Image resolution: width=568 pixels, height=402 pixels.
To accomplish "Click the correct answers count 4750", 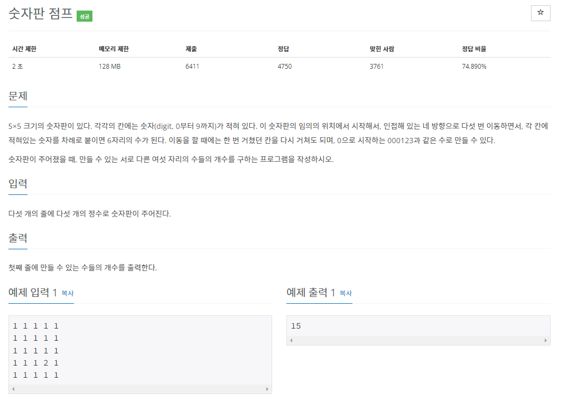I will click(x=285, y=66).
